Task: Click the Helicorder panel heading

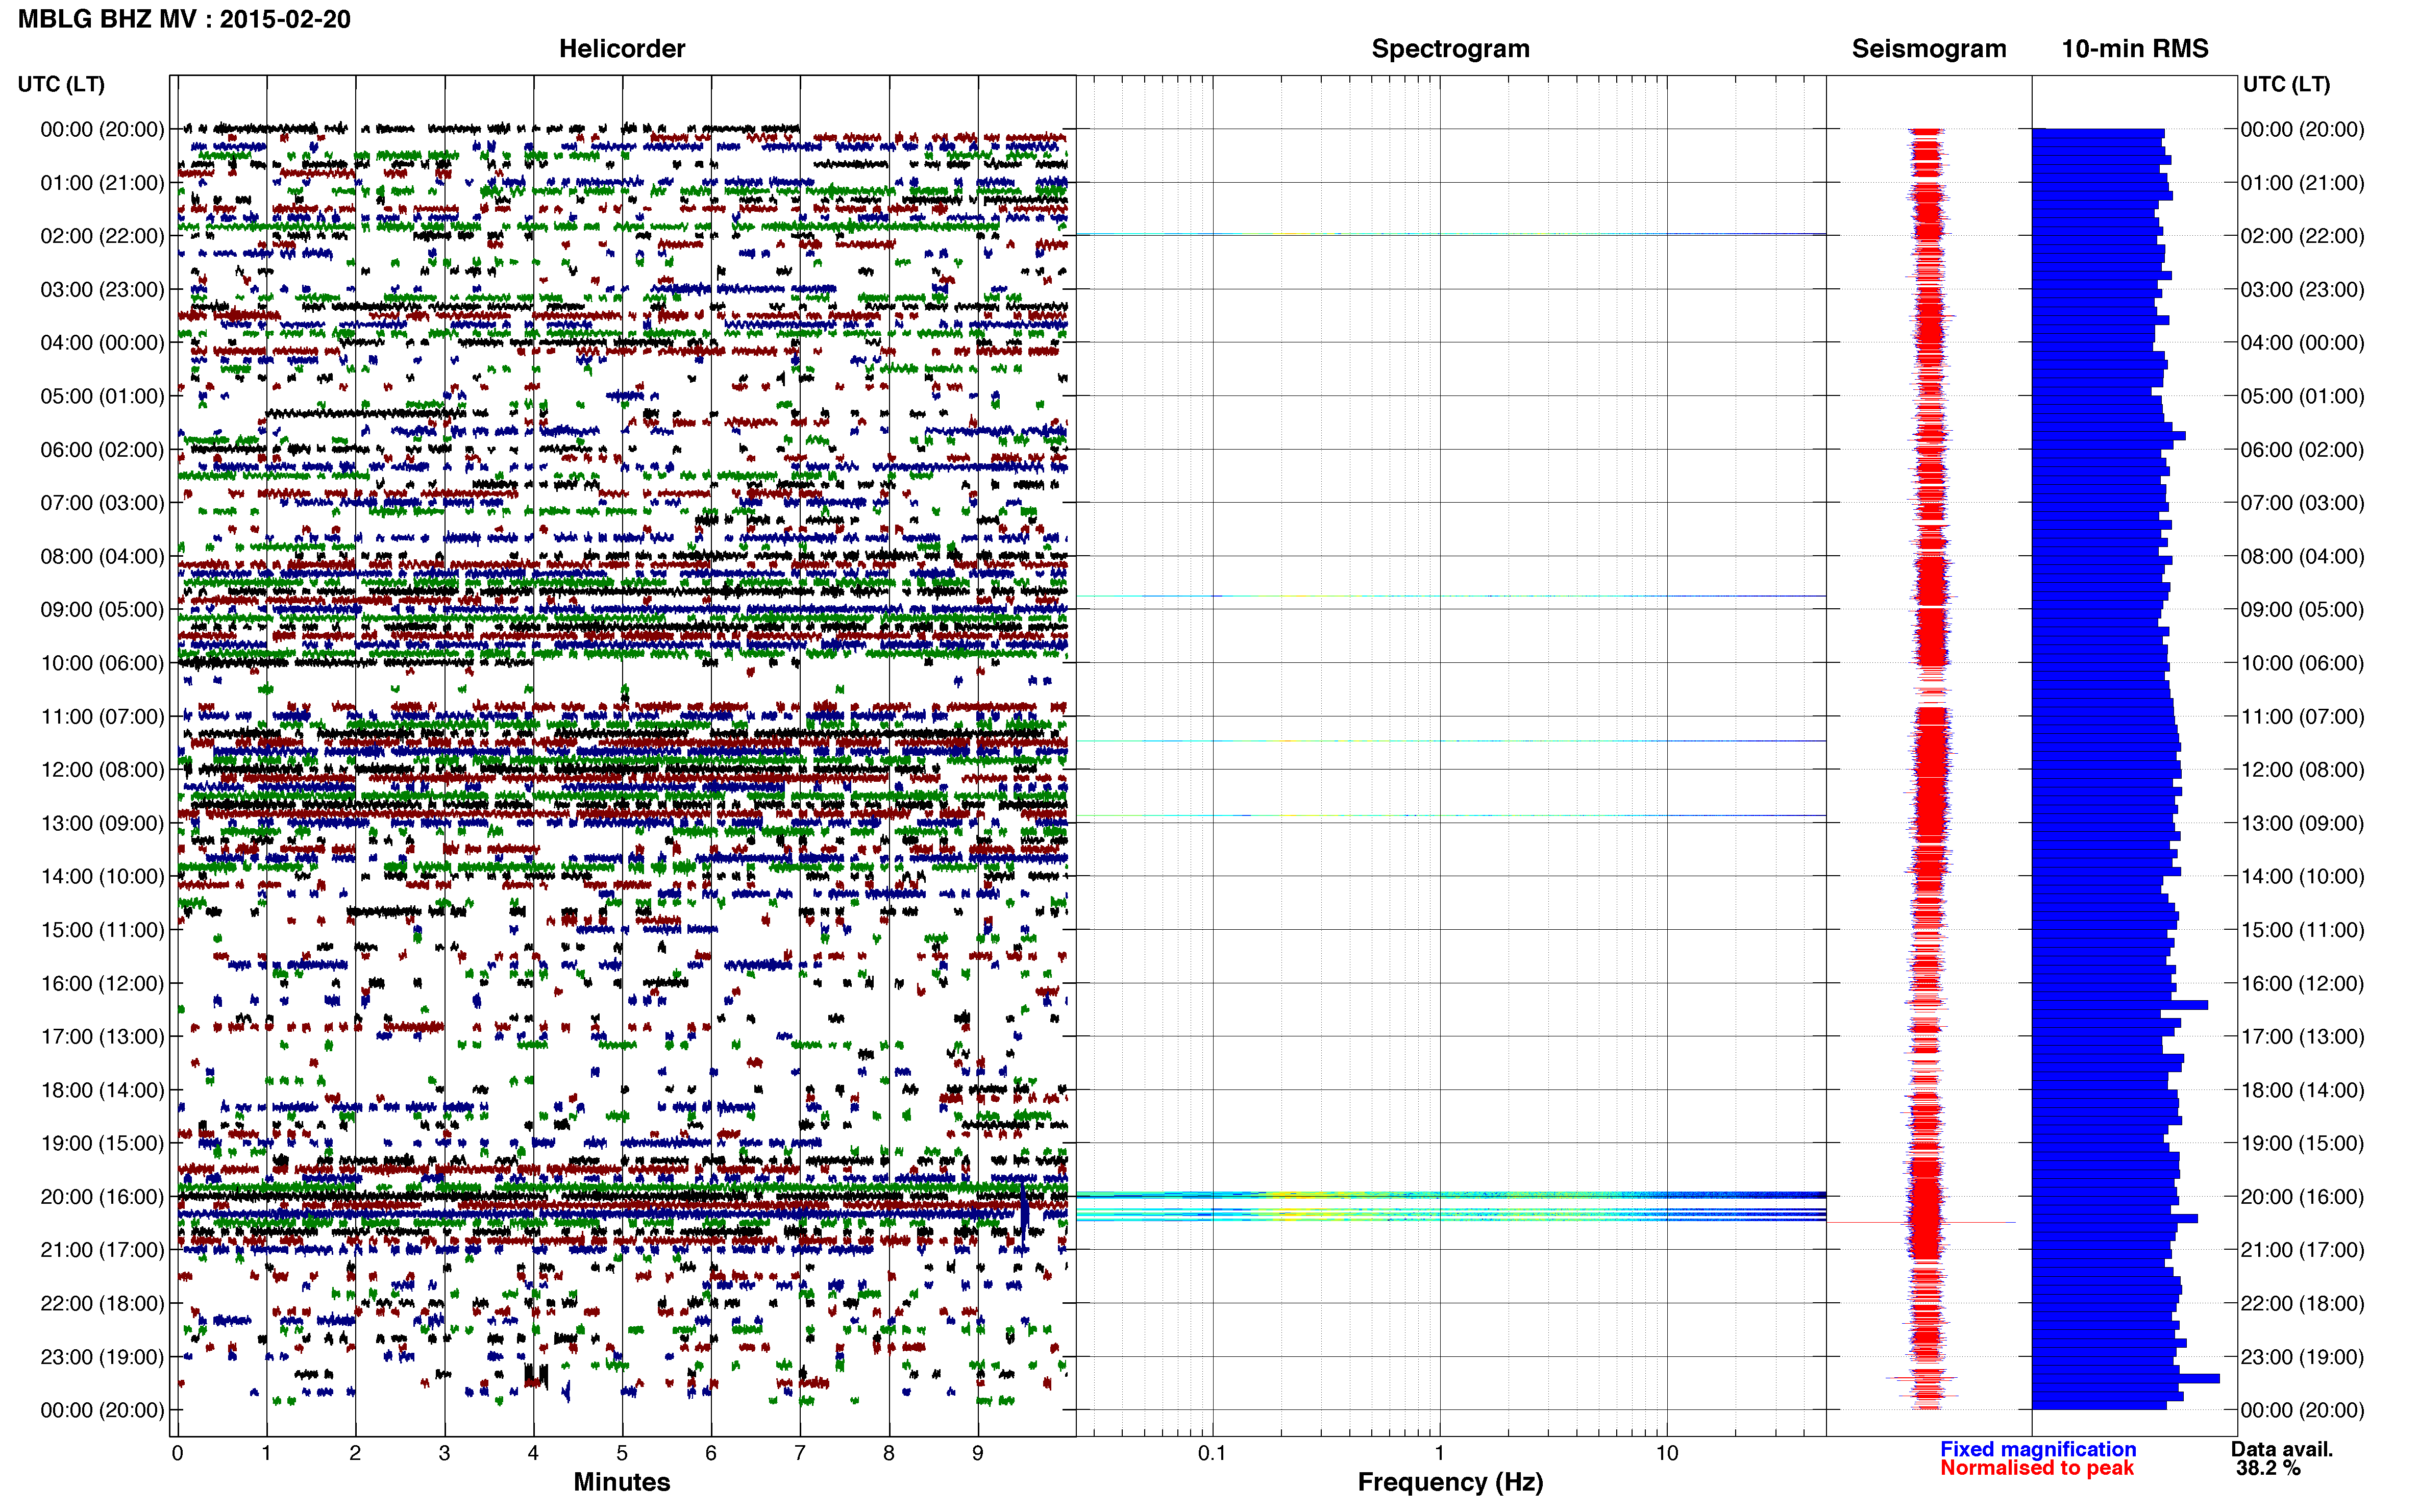Action: point(621,49)
